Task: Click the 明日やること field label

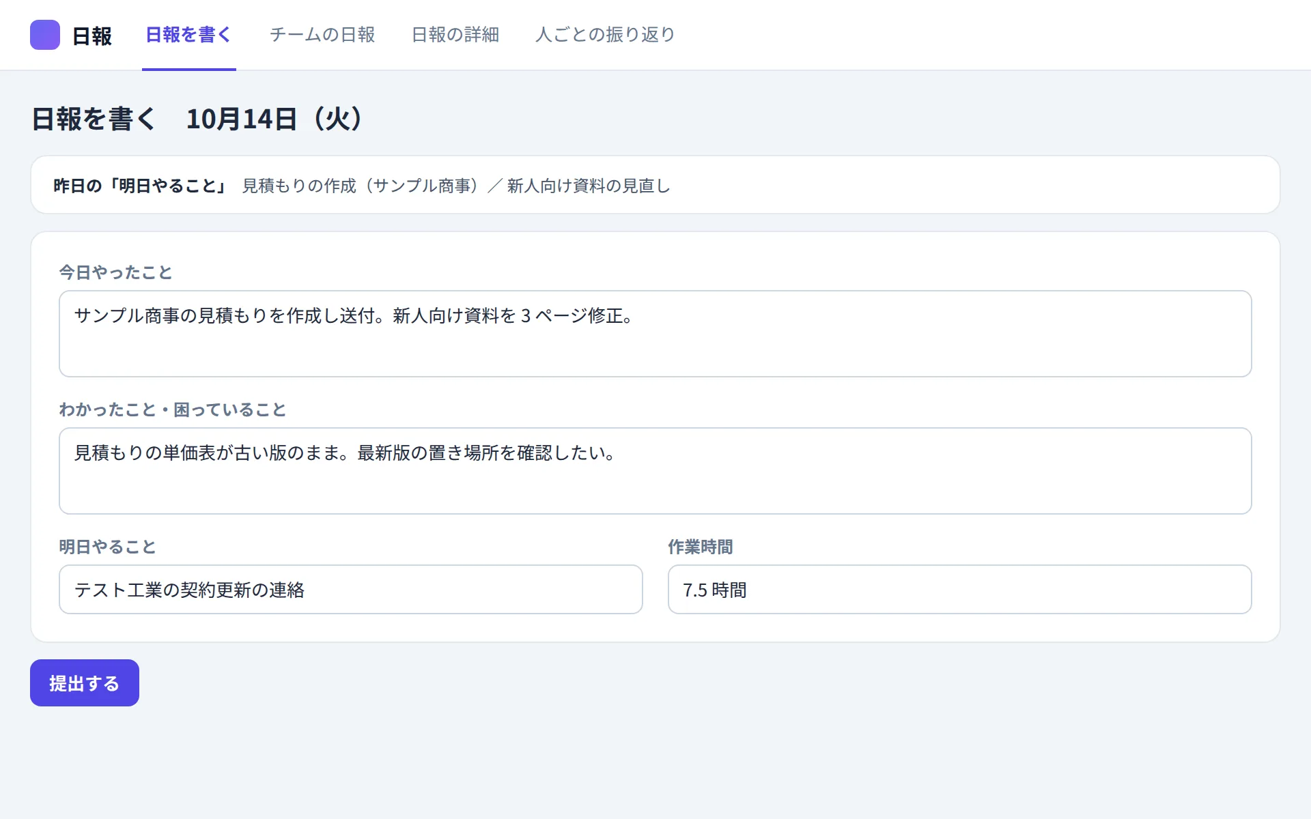Action: (x=107, y=547)
